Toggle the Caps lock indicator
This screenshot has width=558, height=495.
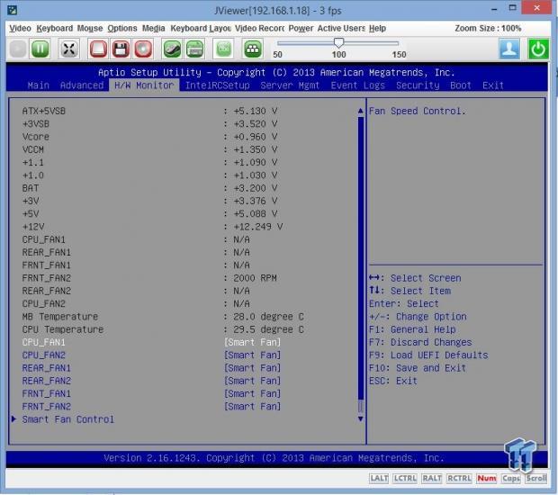tap(511, 478)
